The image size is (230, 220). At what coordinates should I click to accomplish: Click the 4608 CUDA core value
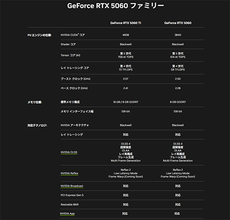point(126,35)
